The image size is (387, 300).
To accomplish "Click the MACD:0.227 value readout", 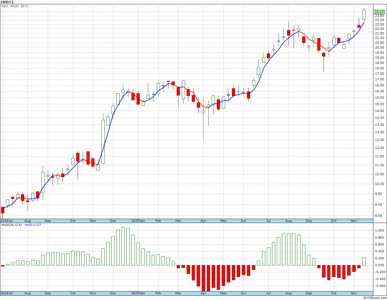I will coord(33,225).
